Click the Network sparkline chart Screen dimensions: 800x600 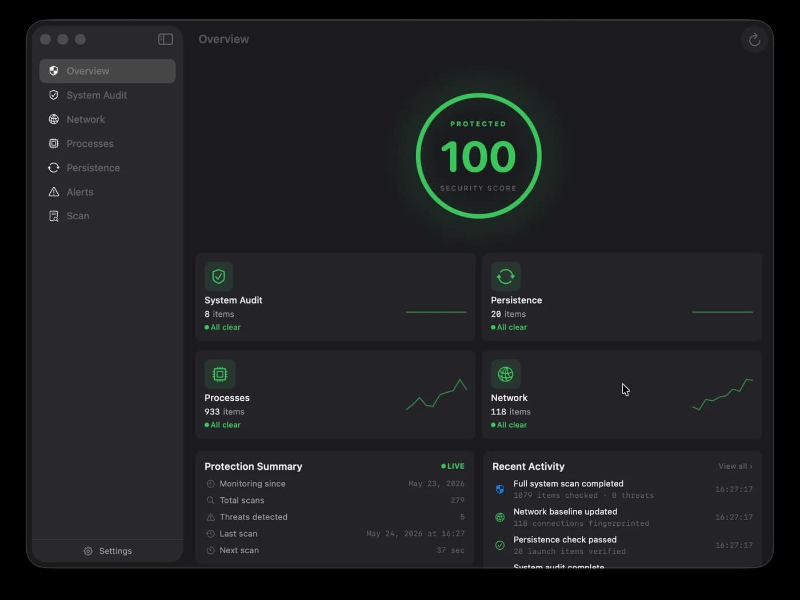click(x=722, y=394)
